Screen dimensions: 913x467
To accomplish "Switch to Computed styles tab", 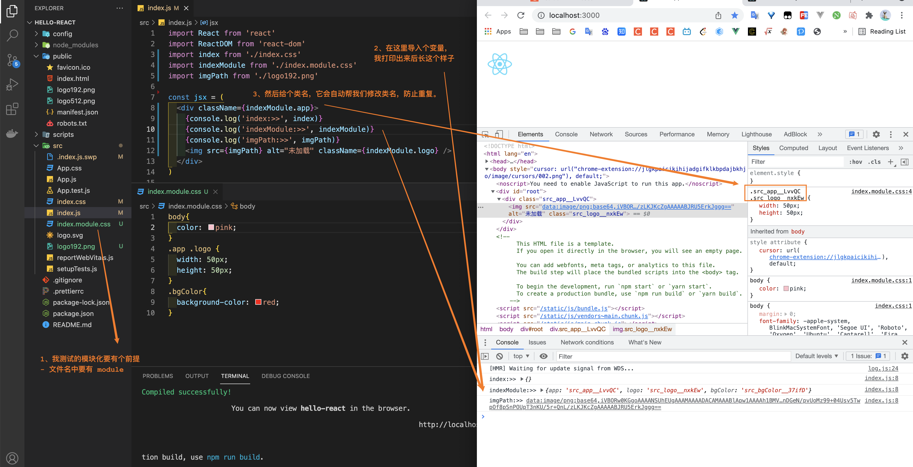I will [794, 148].
